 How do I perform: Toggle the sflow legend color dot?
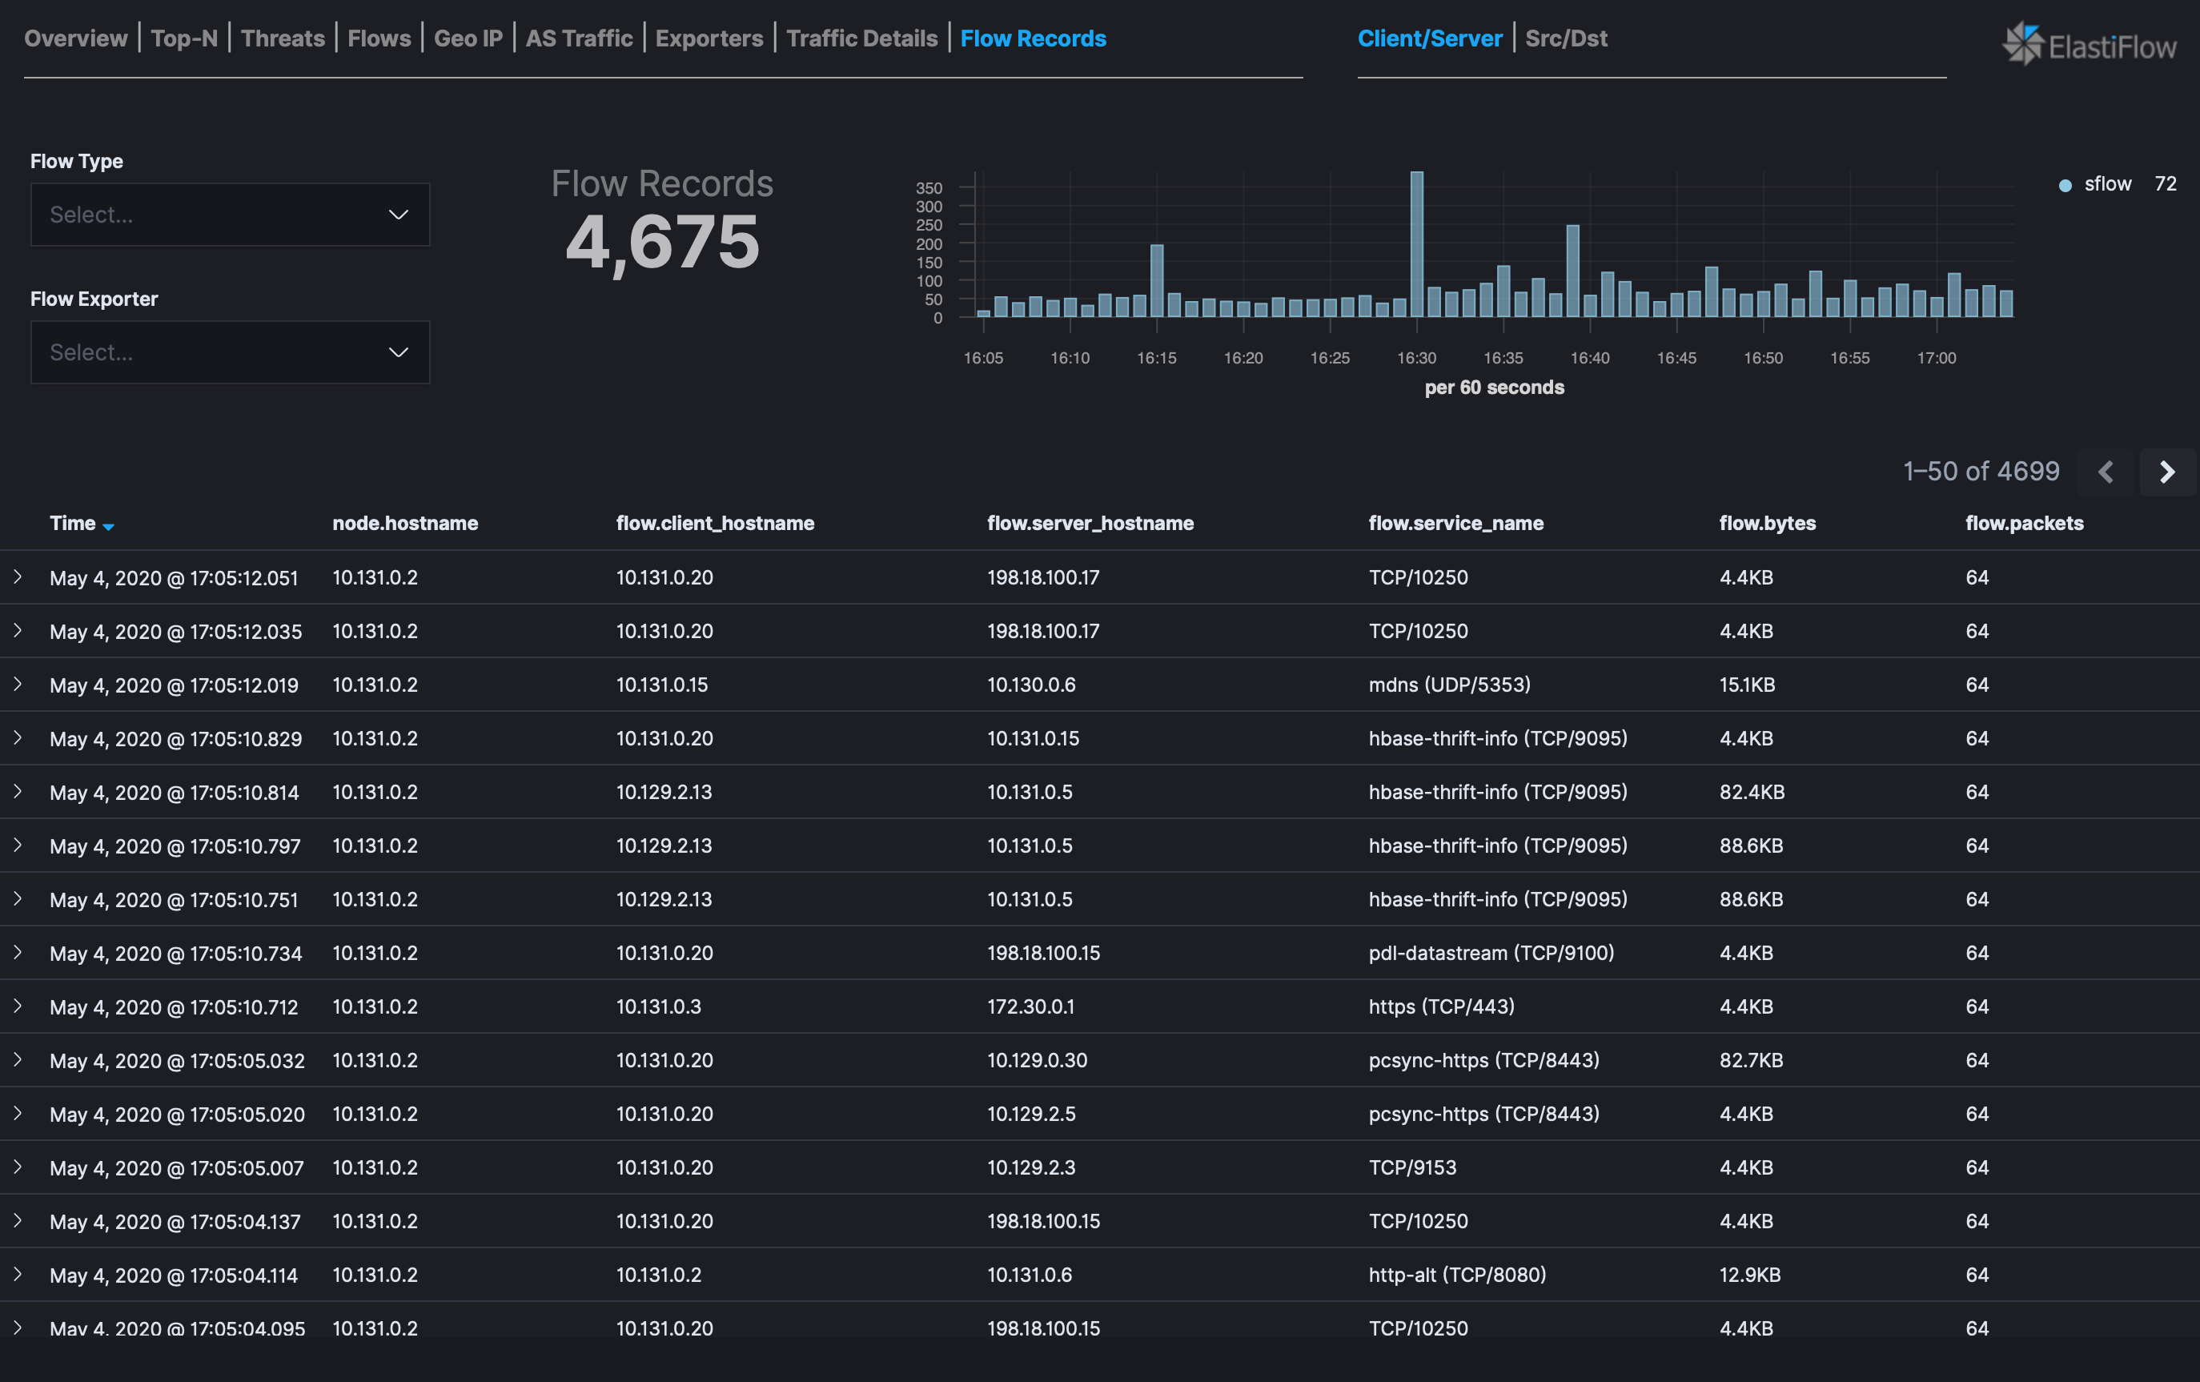tap(2065, 186)
